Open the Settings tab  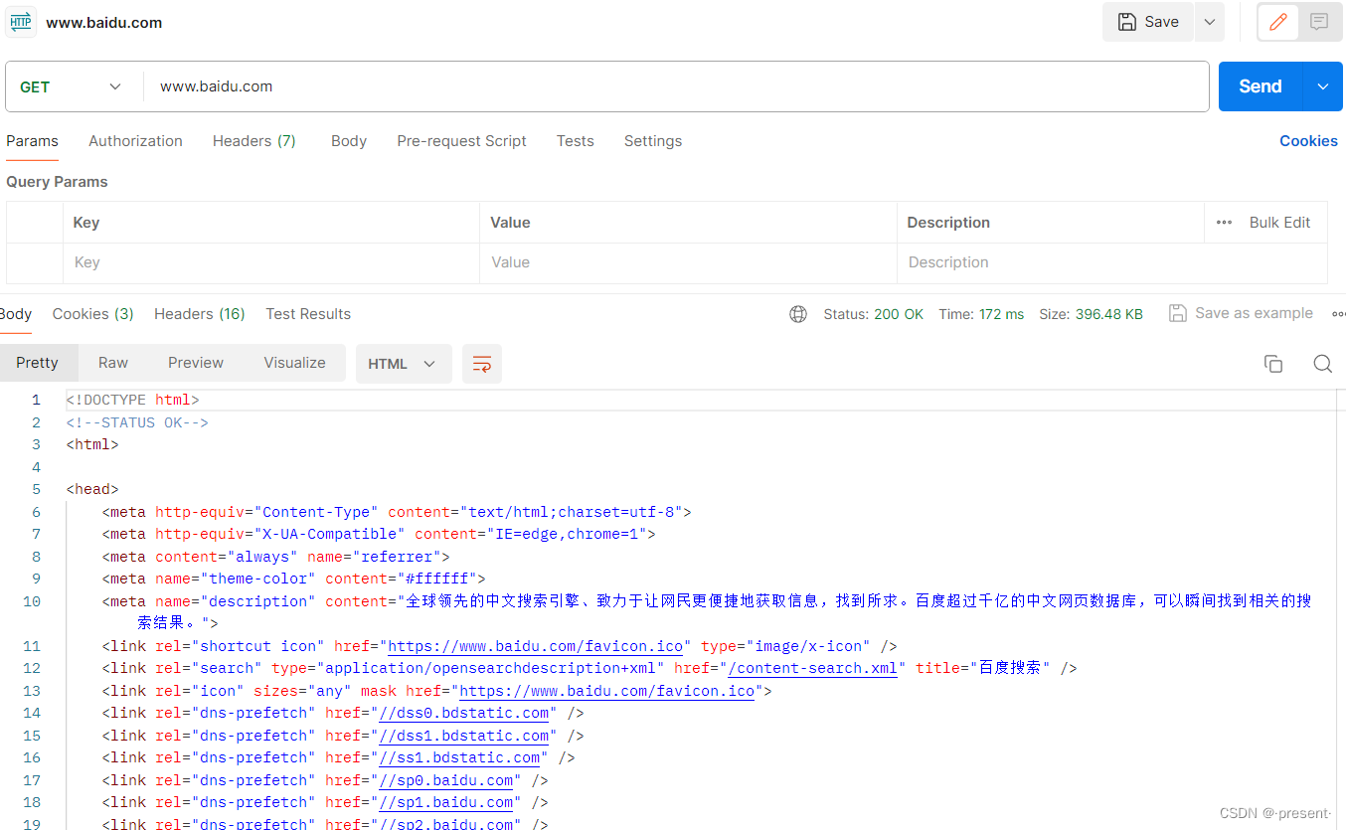tap(653, 141)
